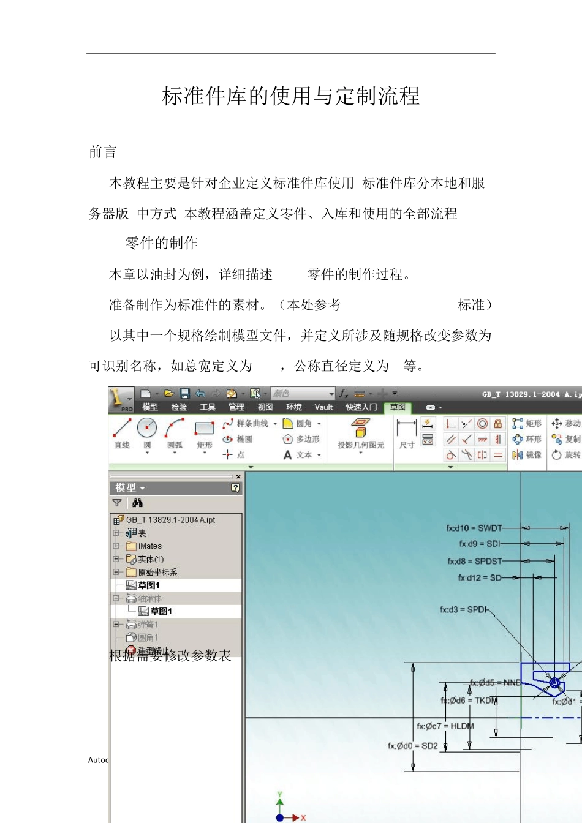Pick the 多边形 polygon tool
Image resolution: width=582 pixels, height=823 pixels.
click(301, 439)
